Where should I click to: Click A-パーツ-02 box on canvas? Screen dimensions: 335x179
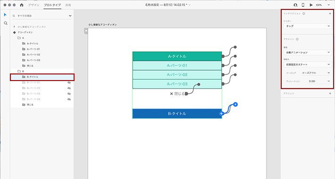(177, 75)
